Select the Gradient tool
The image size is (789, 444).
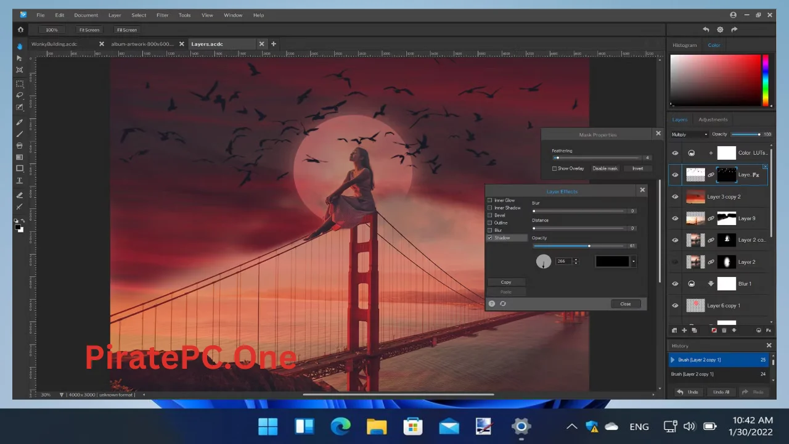[20, 157]
